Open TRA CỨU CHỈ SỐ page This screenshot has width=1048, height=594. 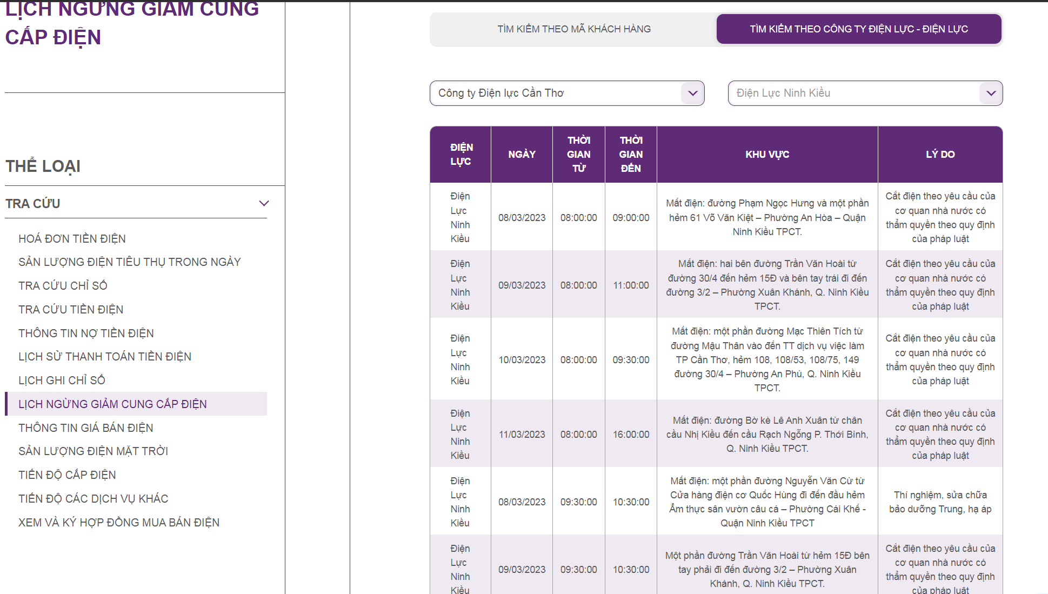click(63, 285)
